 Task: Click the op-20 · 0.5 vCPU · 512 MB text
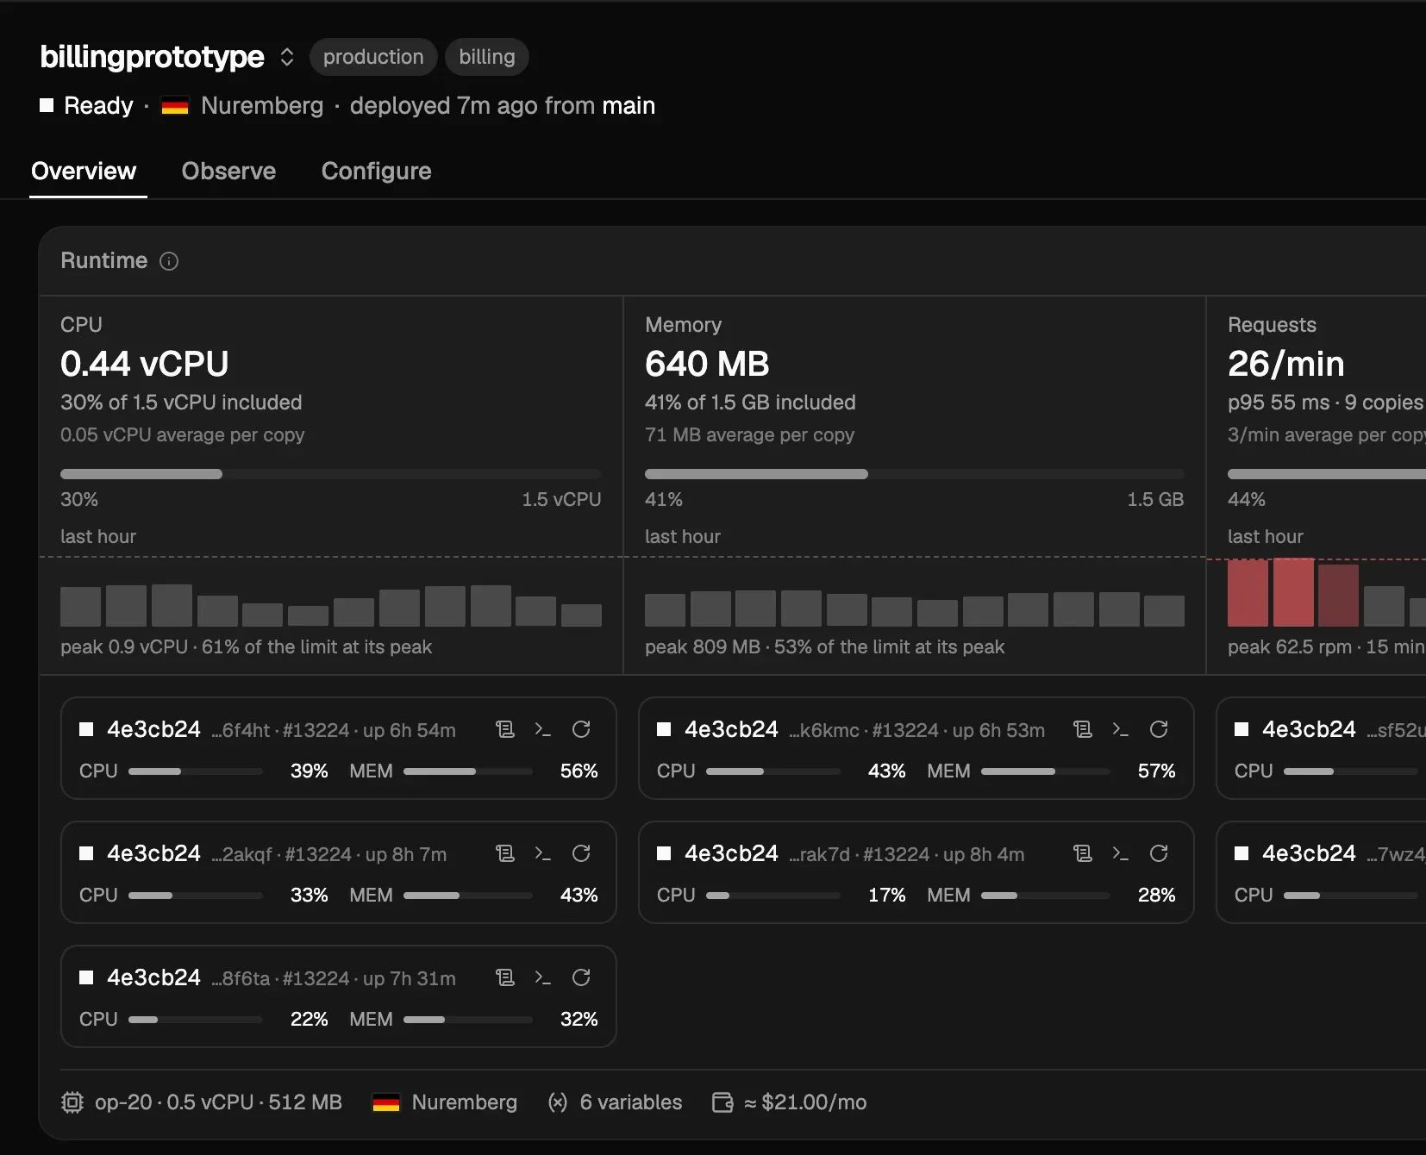click(x=218, y=1102)
